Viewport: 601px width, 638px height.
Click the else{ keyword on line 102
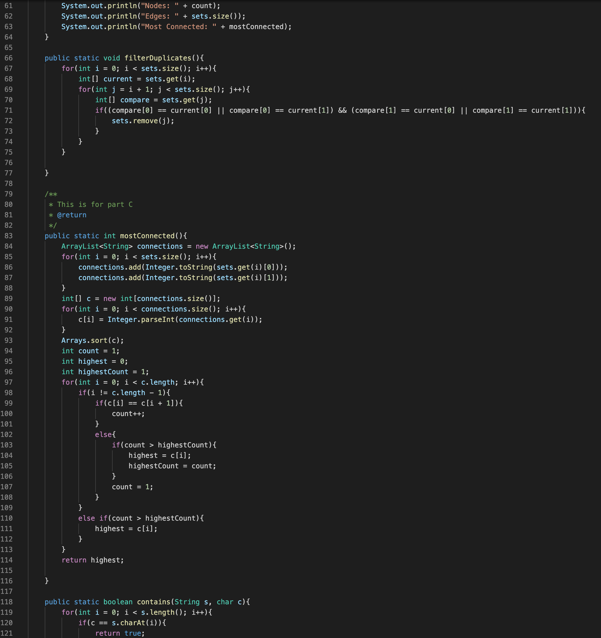pyautogui.click(x=105, y=435)
